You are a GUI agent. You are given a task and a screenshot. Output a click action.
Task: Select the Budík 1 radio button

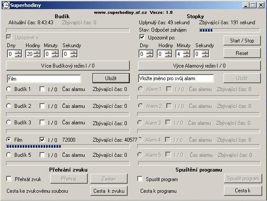[9, 89]
